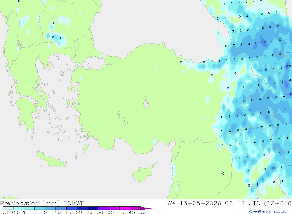
Task: Click the '0.5' legend scale label
Action: pyautogui.click(x=16, y=212)
